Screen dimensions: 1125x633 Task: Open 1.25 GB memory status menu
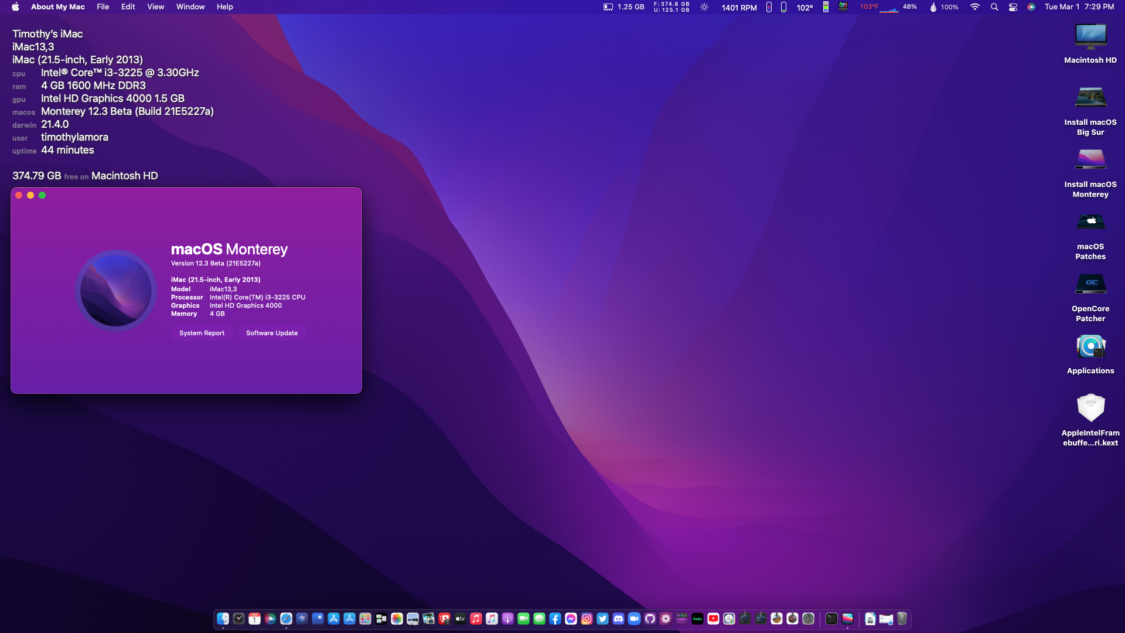(624, 7)
